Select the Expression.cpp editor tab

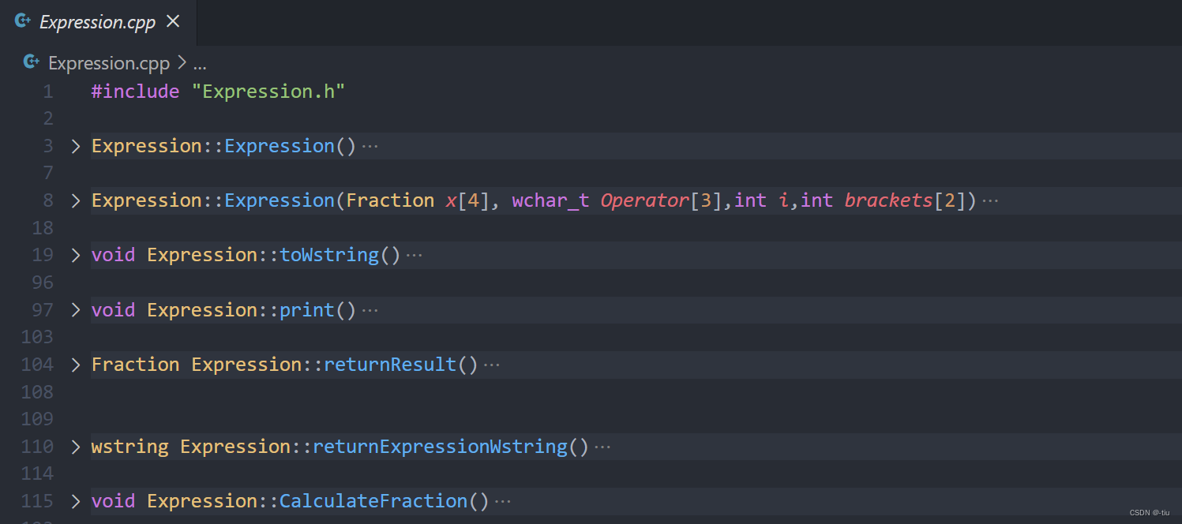coord(98,22)
